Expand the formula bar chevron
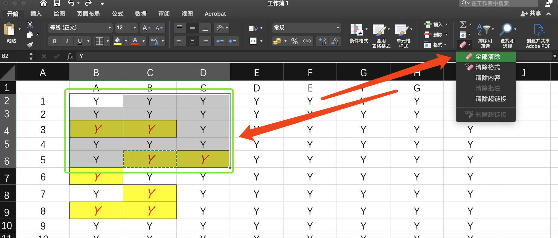 pyautogui.click(x=555, y=56)
